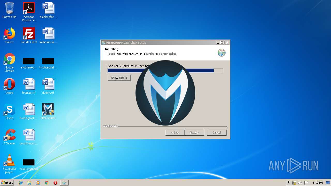Select the fundingtook document icon
This screenshot has width=331, height=186.
tap(29, 112)
